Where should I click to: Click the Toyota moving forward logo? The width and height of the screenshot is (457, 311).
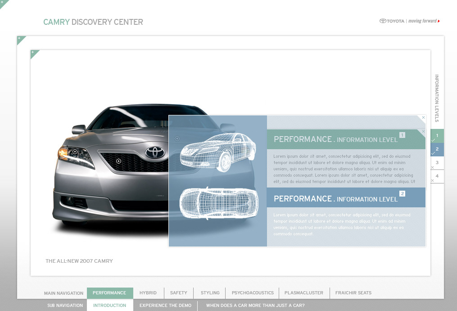409,21
